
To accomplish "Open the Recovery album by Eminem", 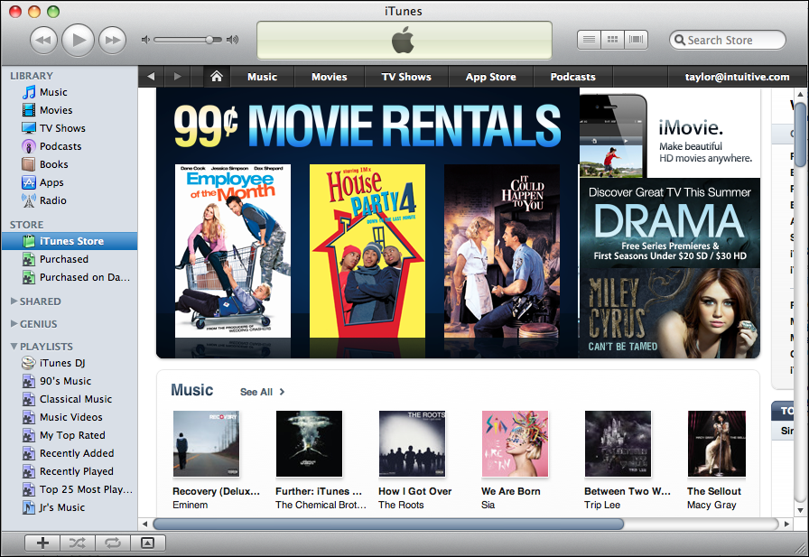I will click(x=207, y=443).
